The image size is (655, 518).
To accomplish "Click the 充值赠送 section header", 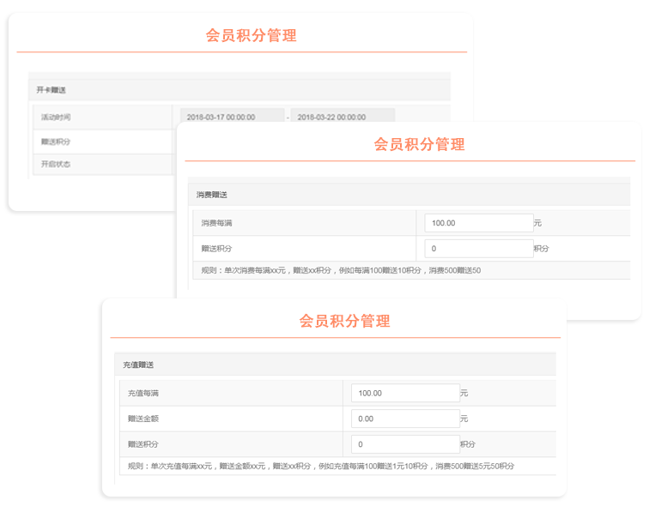I will coord(138,364).
